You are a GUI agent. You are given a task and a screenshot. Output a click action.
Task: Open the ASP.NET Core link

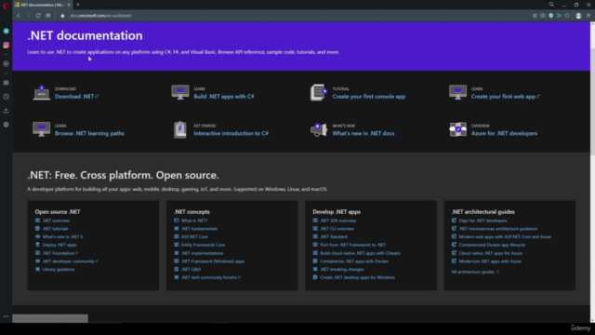coord(194,236)
